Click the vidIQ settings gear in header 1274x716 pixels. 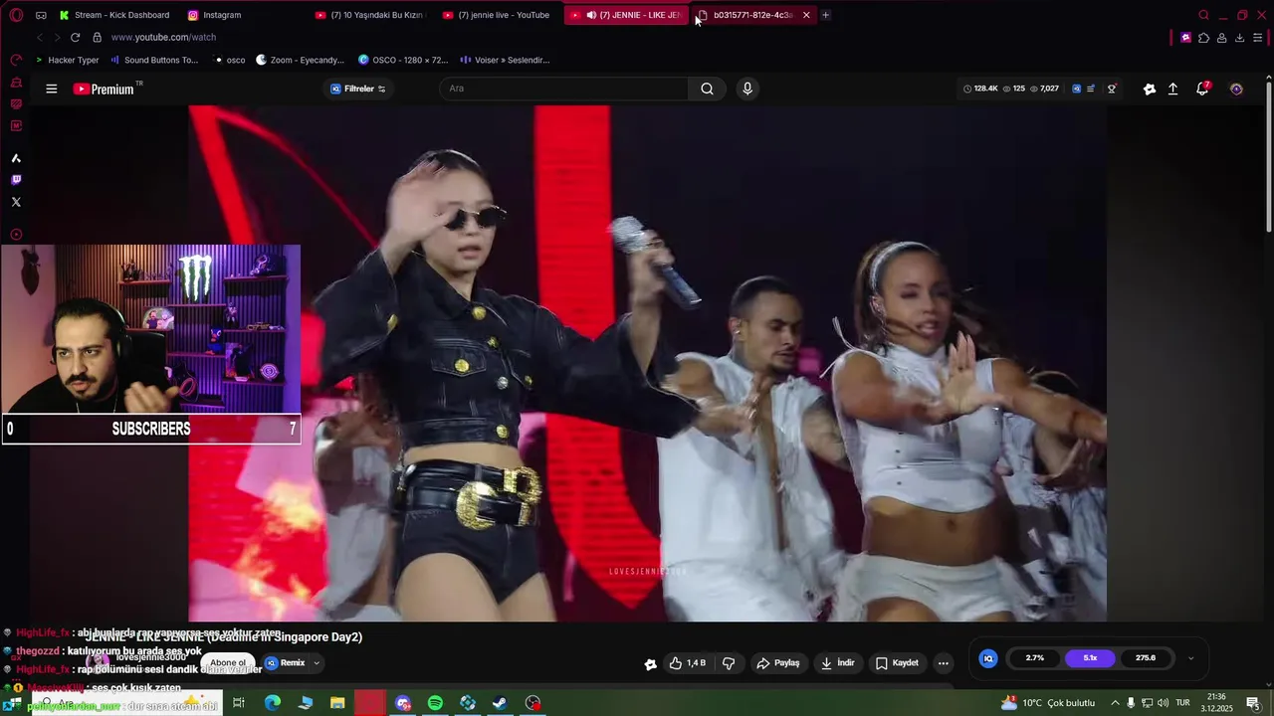1150,89
